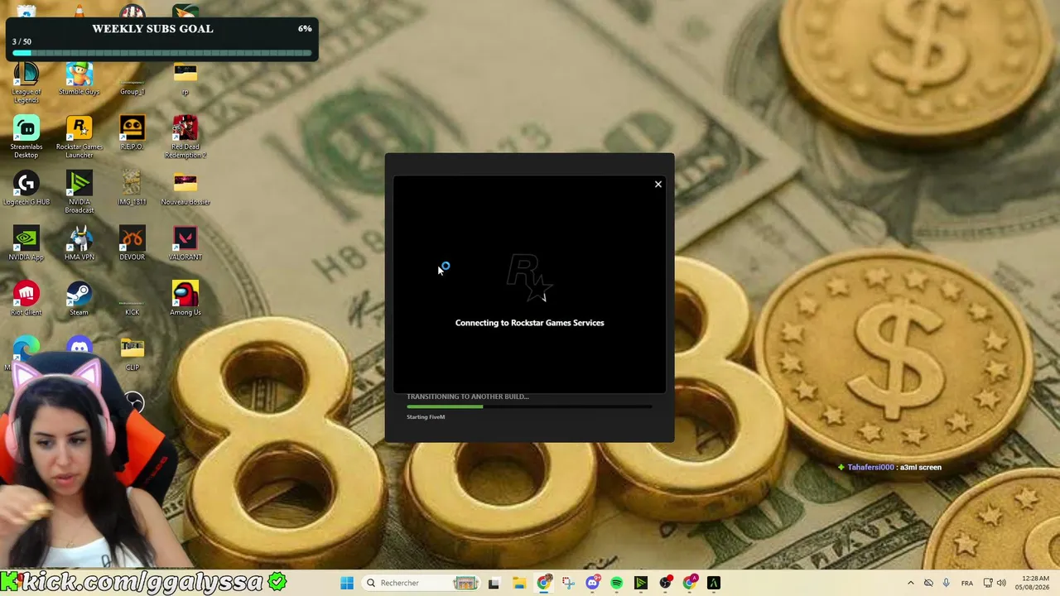This screenshot has width=1060, height=596.
Task: Open the Snipping Tool taskbar icon
Action: [568, 583]
